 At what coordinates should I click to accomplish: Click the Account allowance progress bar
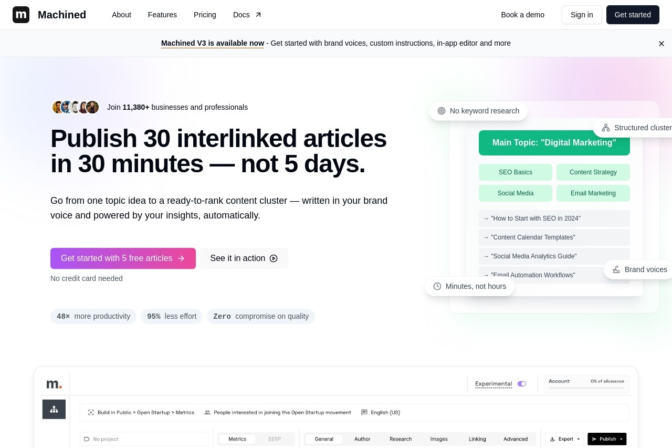[586, 388]
